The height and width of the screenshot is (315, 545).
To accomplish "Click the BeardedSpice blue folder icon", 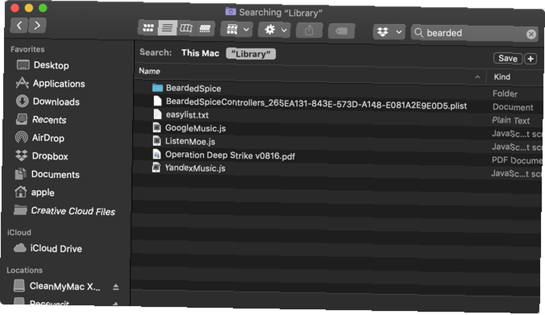I will tap(157, 88).
